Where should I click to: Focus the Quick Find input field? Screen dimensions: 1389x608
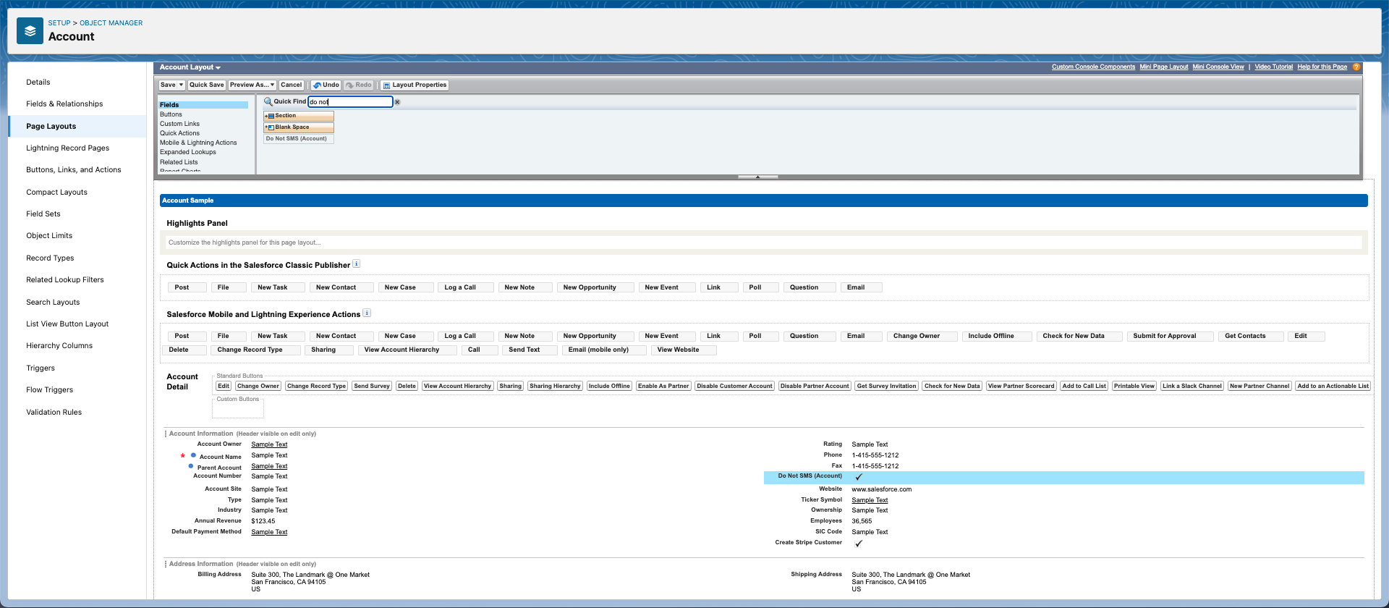click(350, 102)
